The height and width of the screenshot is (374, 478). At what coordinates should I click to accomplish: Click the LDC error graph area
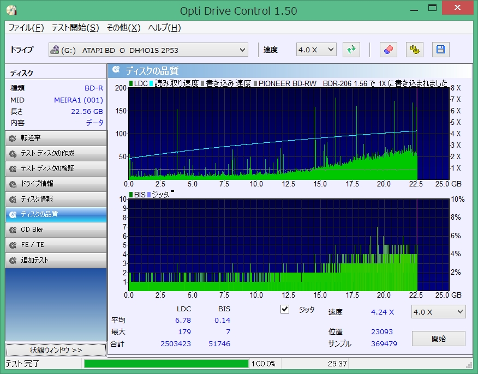pos(289,134)
